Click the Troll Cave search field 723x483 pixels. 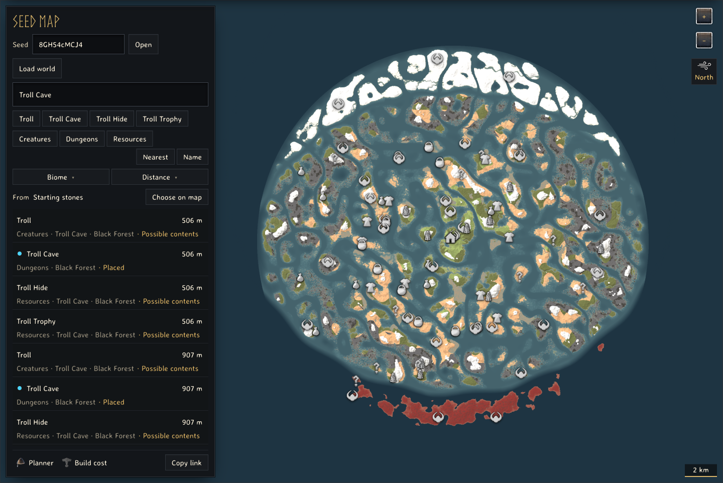point(110,95)
